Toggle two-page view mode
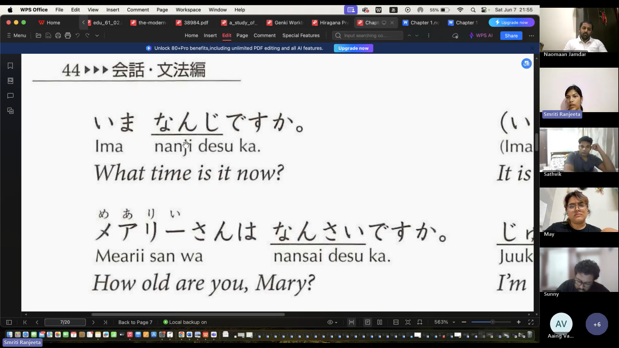The height and width of the screenshot is (348, 619). click(x=380, y=322)
